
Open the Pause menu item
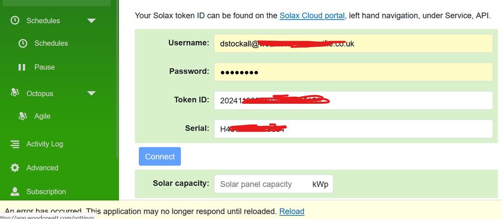pyautogui.click(x=44, y=67)
